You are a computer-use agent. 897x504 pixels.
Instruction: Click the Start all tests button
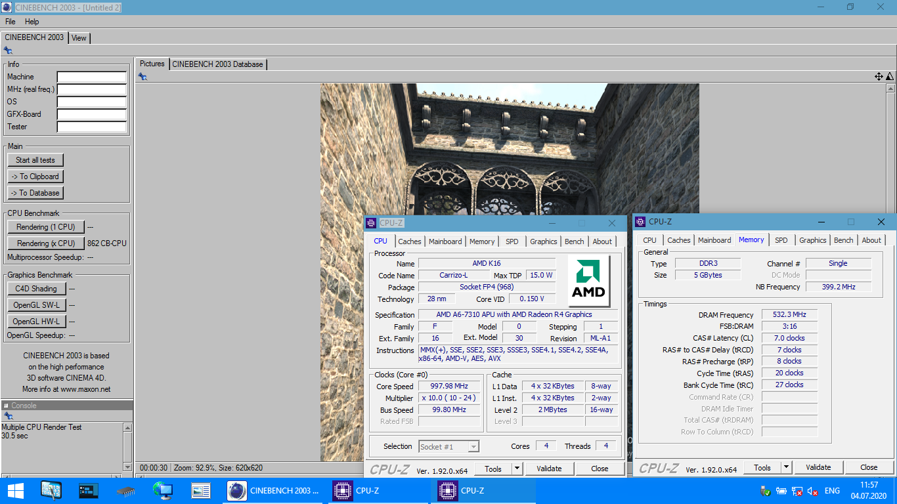35,160
